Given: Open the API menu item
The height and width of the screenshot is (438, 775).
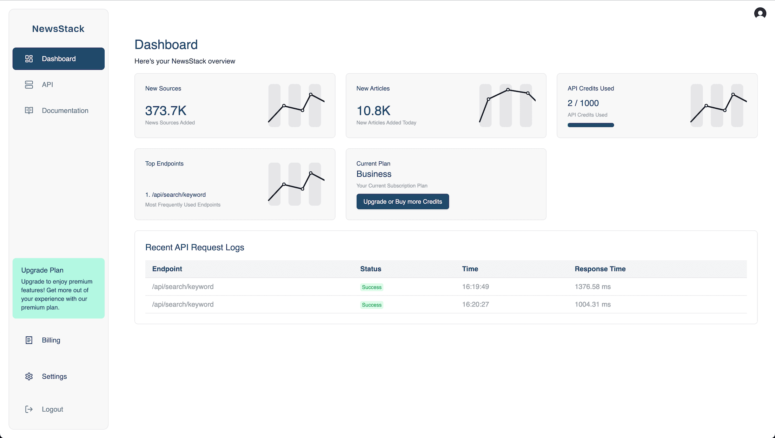Looking at the screenshot, I should coord(47,85).
